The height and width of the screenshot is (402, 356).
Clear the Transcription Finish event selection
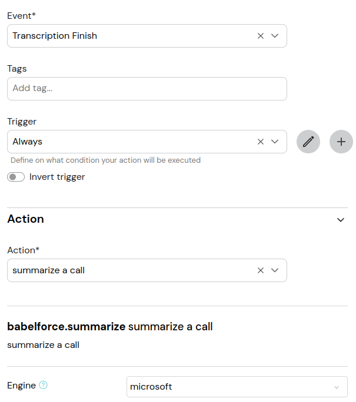pyautogui.click(x=261, y=36)
